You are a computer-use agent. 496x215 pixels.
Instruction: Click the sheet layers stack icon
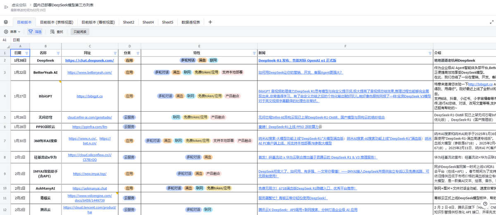tap(6, 22)
